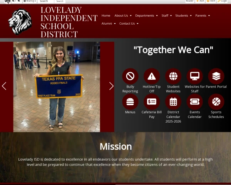Click the zoom in magnifier icon

tap(14, 1)
